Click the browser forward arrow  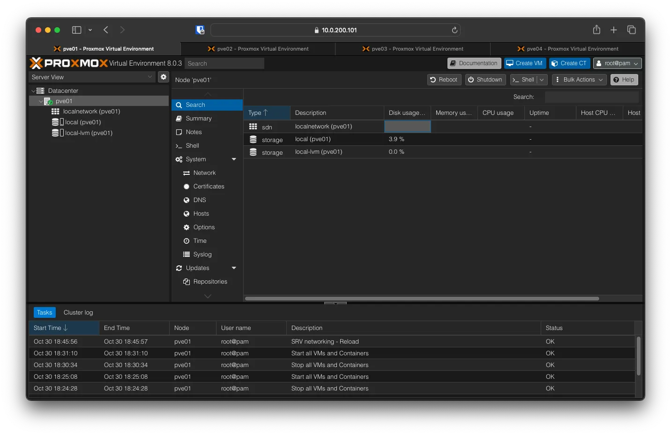[122, 30]
